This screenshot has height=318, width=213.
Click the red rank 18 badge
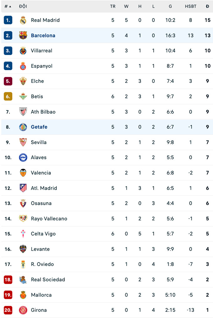point(8,280)
